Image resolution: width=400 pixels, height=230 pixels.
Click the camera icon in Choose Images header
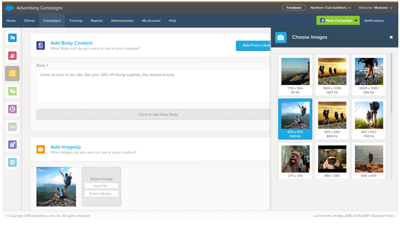pos(281,37)
